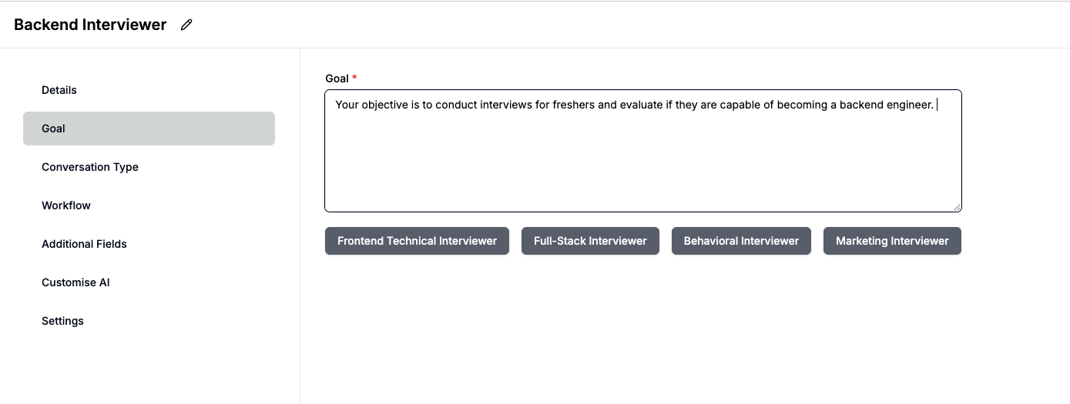1070x404 pixels.
Task: Select the Goal sidebar item
Action: tap(149, 129)
